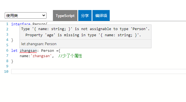Click the zhangsan variable with error underline
This screenshot has width=186, height=102.
(x=28, y=51)
